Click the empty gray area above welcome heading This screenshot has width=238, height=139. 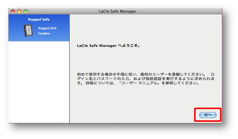(146, 28)
